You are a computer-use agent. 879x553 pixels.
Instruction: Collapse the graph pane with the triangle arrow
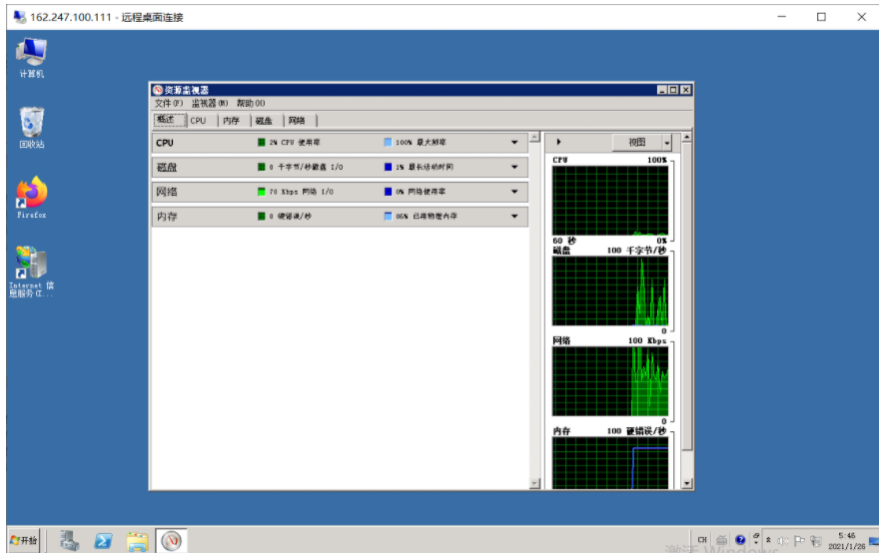tap(558, 143)
